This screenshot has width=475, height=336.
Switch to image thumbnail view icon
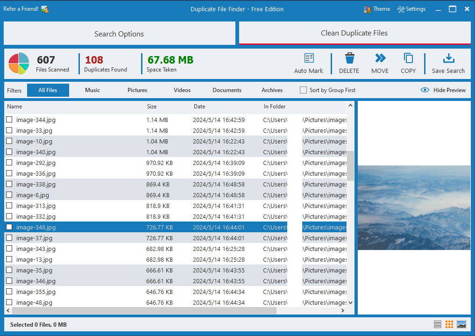tap(461, 324)
